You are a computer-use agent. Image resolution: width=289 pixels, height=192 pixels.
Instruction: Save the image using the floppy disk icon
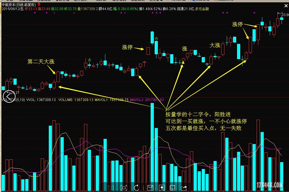click(x=150, y=188)
